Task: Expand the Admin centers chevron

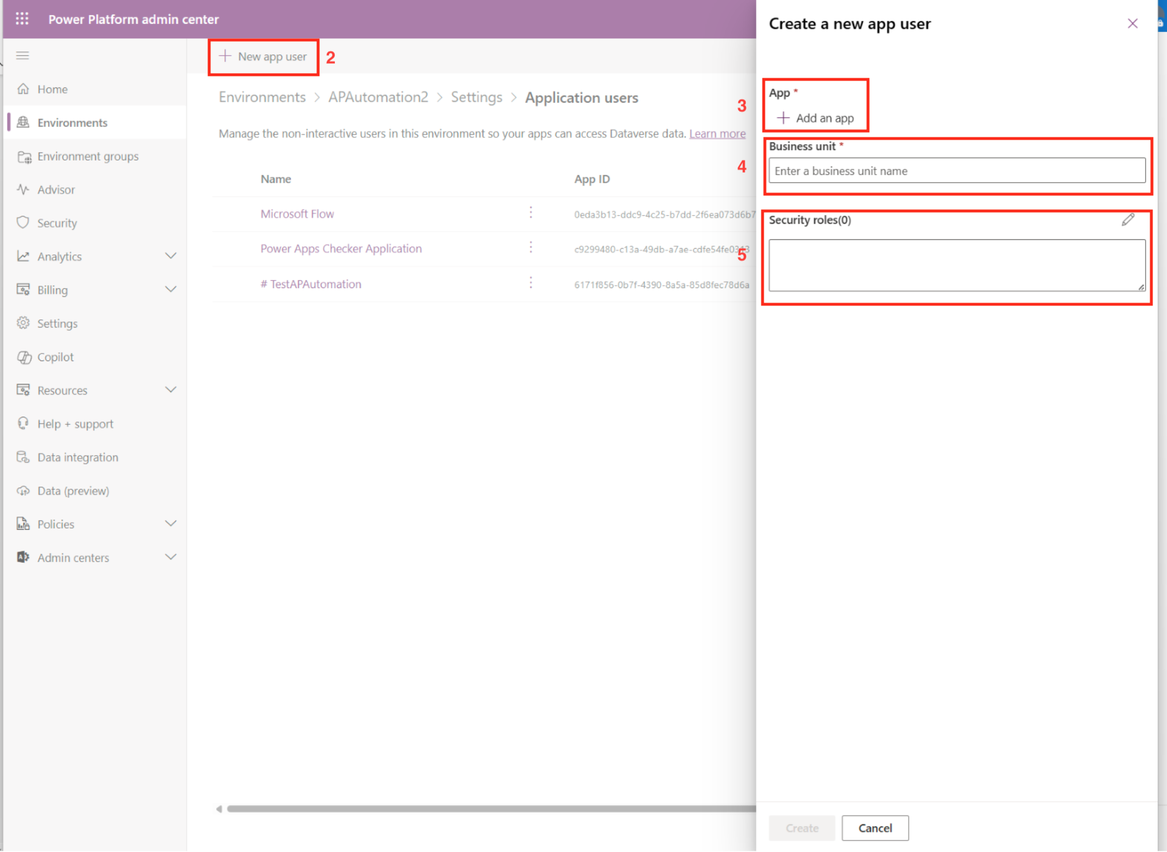Action: coord(170,557)
